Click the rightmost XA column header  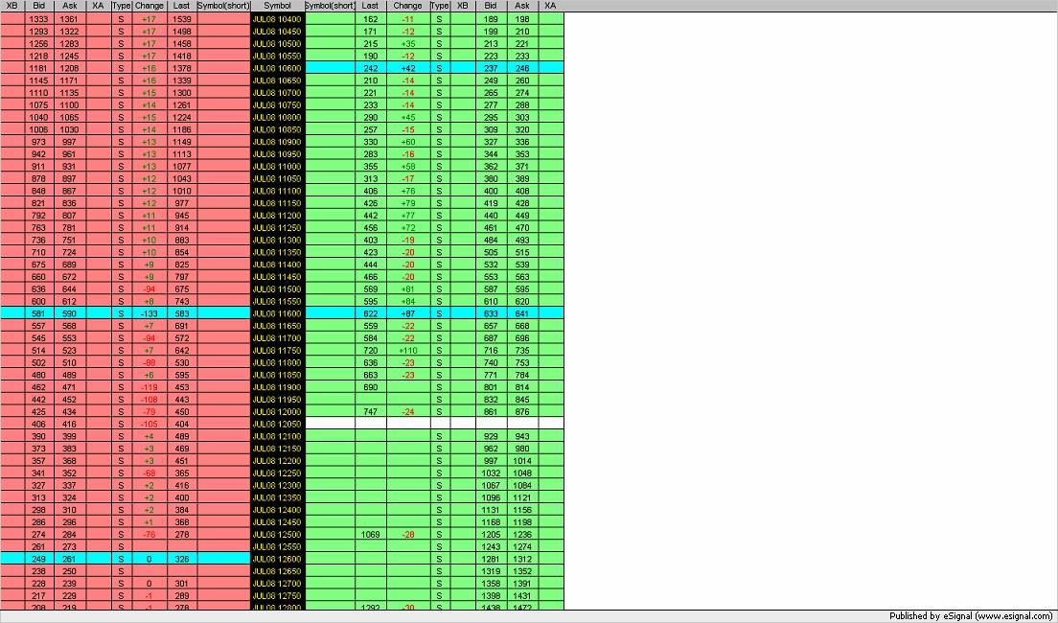coord(550,6)
